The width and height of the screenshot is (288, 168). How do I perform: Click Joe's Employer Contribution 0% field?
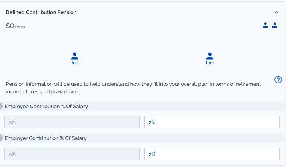click(x=72, y=154)
